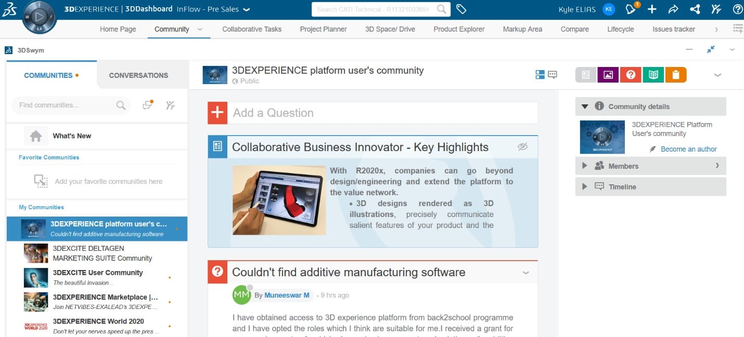Select the orange clipboard content filter

point(675,75)
